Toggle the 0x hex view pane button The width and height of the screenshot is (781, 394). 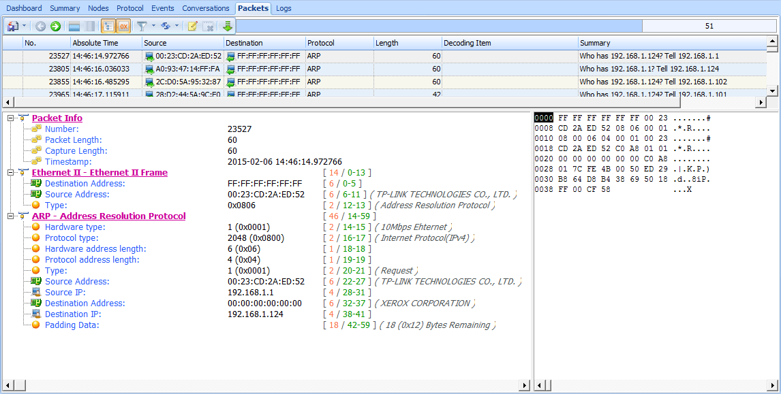tap(123, 26)
